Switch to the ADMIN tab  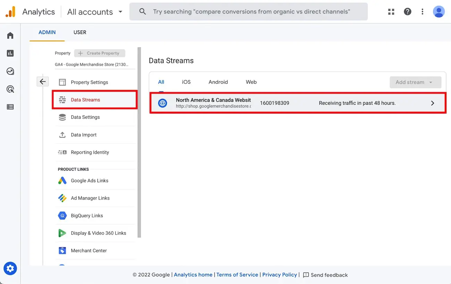[47, 32]
